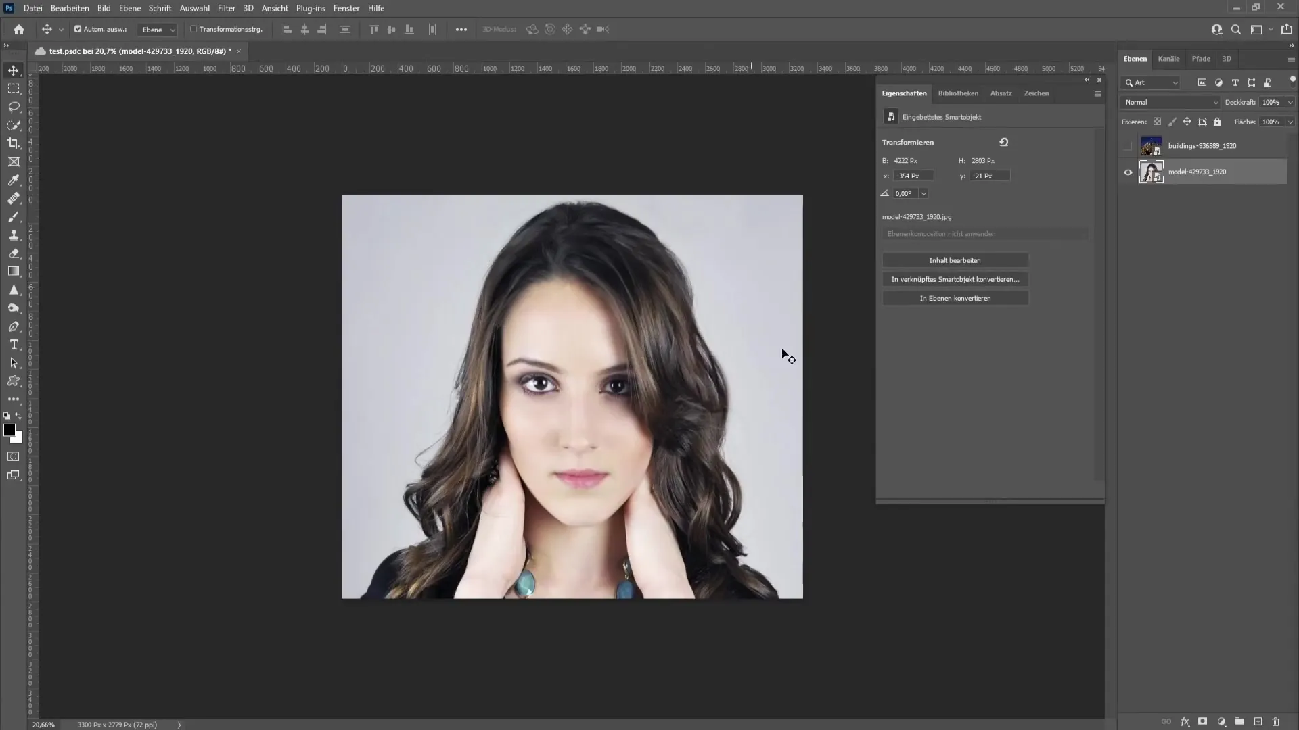Open the Ebene blending mode dropdown
This screenshot has width=1299, height=730.
(x=1171, y=101)
